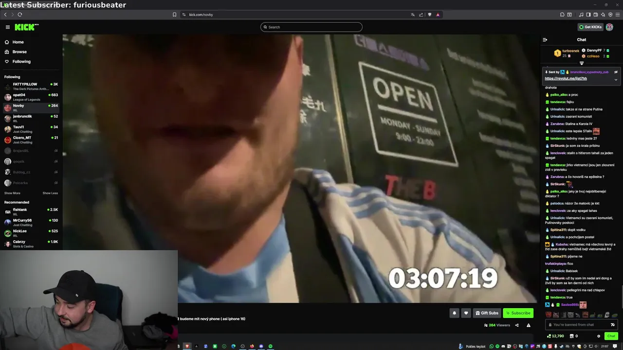The width and height of the screenshot is (623, 350).
Task: Open janbrunclik channel
Action: coord(30,118)
